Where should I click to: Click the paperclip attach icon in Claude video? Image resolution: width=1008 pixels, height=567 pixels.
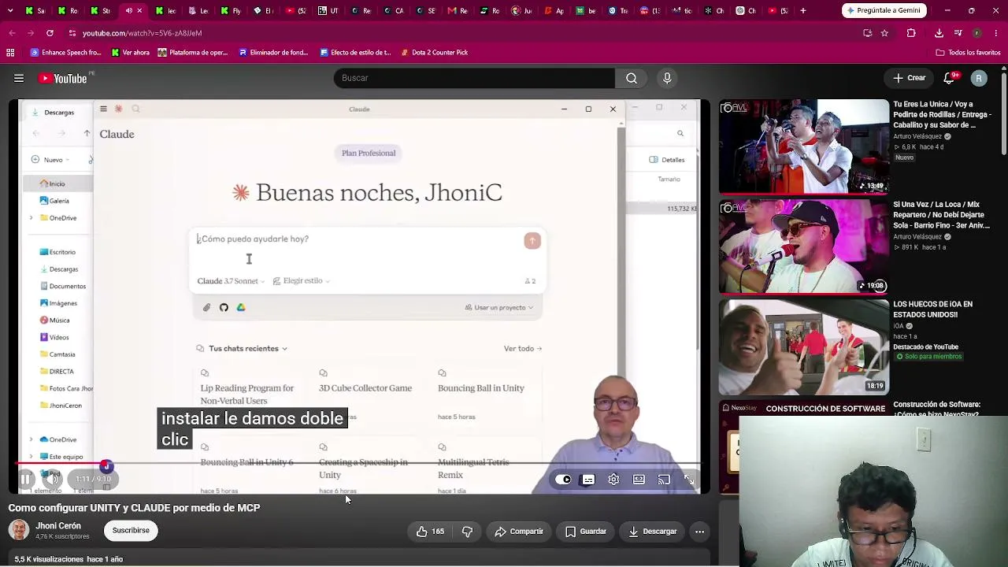(x=206, y=308)
